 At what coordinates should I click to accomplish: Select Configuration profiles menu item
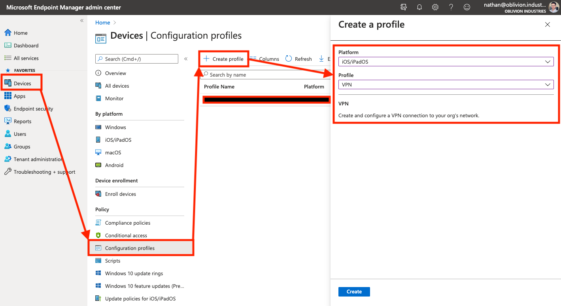click(x=130, y=248)
